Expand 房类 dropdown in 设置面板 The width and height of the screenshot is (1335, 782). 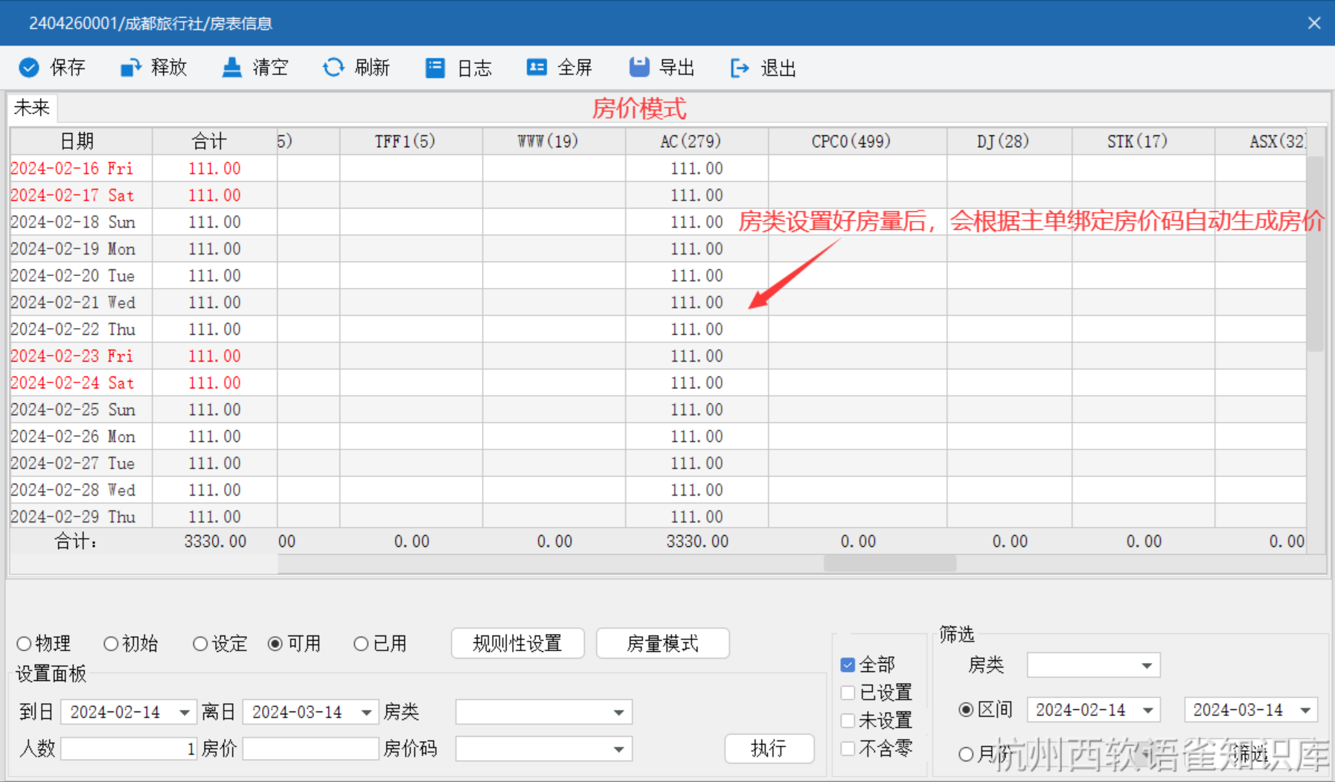pyautogui.click(x=618, y=713)
